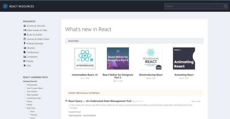The image size is (230, 119).
Task: Browse the Libraries section
Action: (x=31, y=48)
